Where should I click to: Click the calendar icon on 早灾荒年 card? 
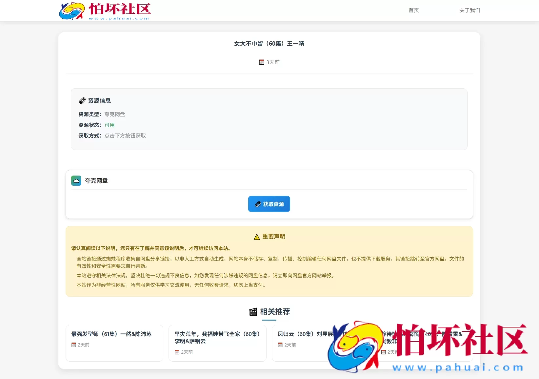[x=176, y=352]
